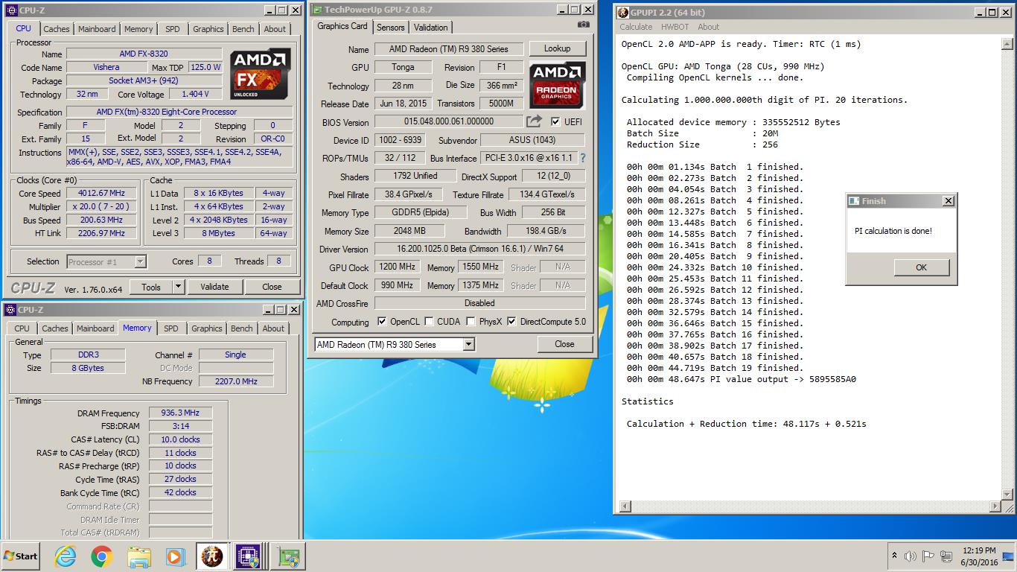Close the Finish dialog with X
The height and width of the screenshot is (572, 1017).
click(x=948, y=201)
